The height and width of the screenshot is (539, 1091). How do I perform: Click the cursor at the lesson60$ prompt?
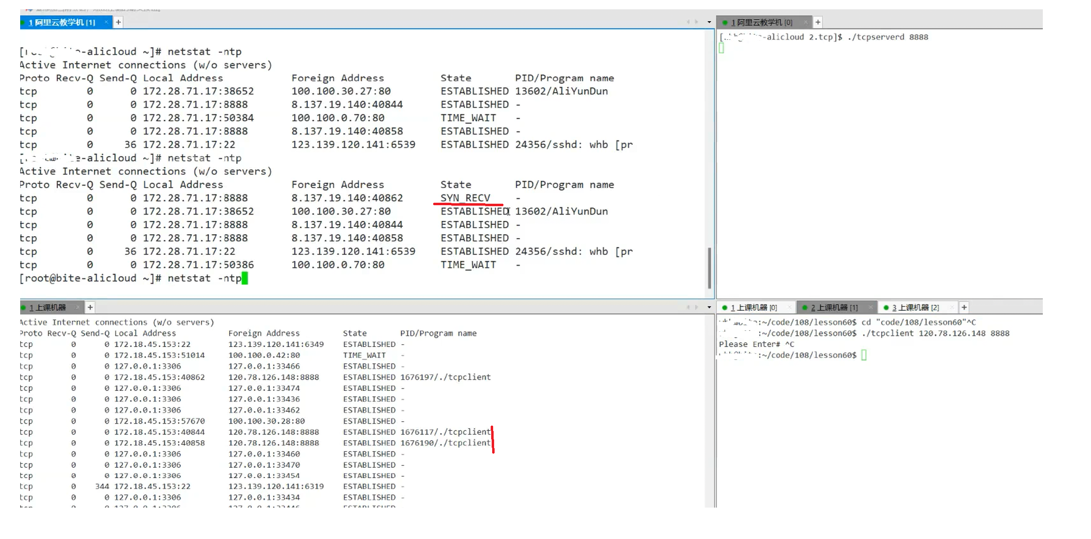point(864,355)
